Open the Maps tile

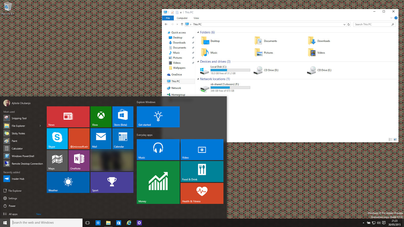(x=57, y=161)
